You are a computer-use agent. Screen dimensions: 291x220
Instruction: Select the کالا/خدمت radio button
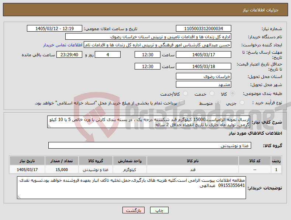[185, 93]
